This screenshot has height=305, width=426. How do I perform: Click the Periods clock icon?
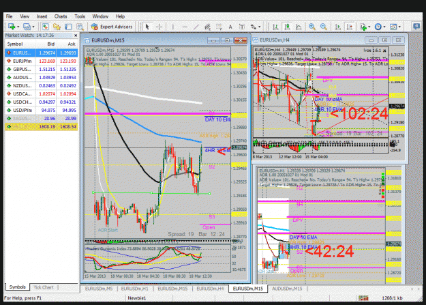coord(378,27)
